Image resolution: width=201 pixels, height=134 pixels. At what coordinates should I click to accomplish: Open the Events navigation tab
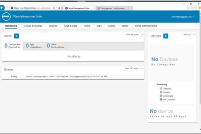[x=112, y=26]
